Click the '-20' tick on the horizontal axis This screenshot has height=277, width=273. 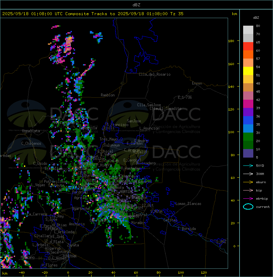pos(45,273)
